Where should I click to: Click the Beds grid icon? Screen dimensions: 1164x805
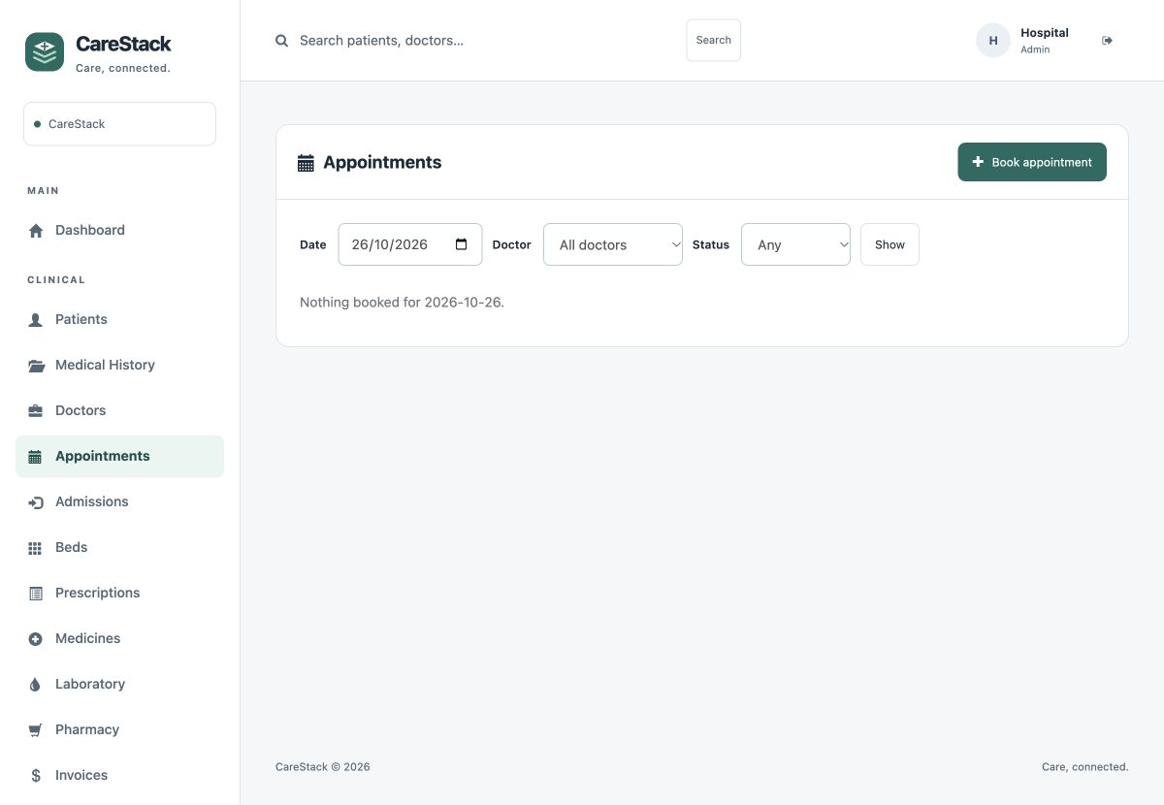pos(36,548)
